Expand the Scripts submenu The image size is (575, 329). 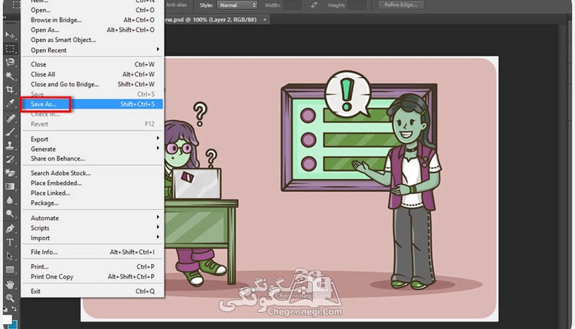[x=92, y=228]
